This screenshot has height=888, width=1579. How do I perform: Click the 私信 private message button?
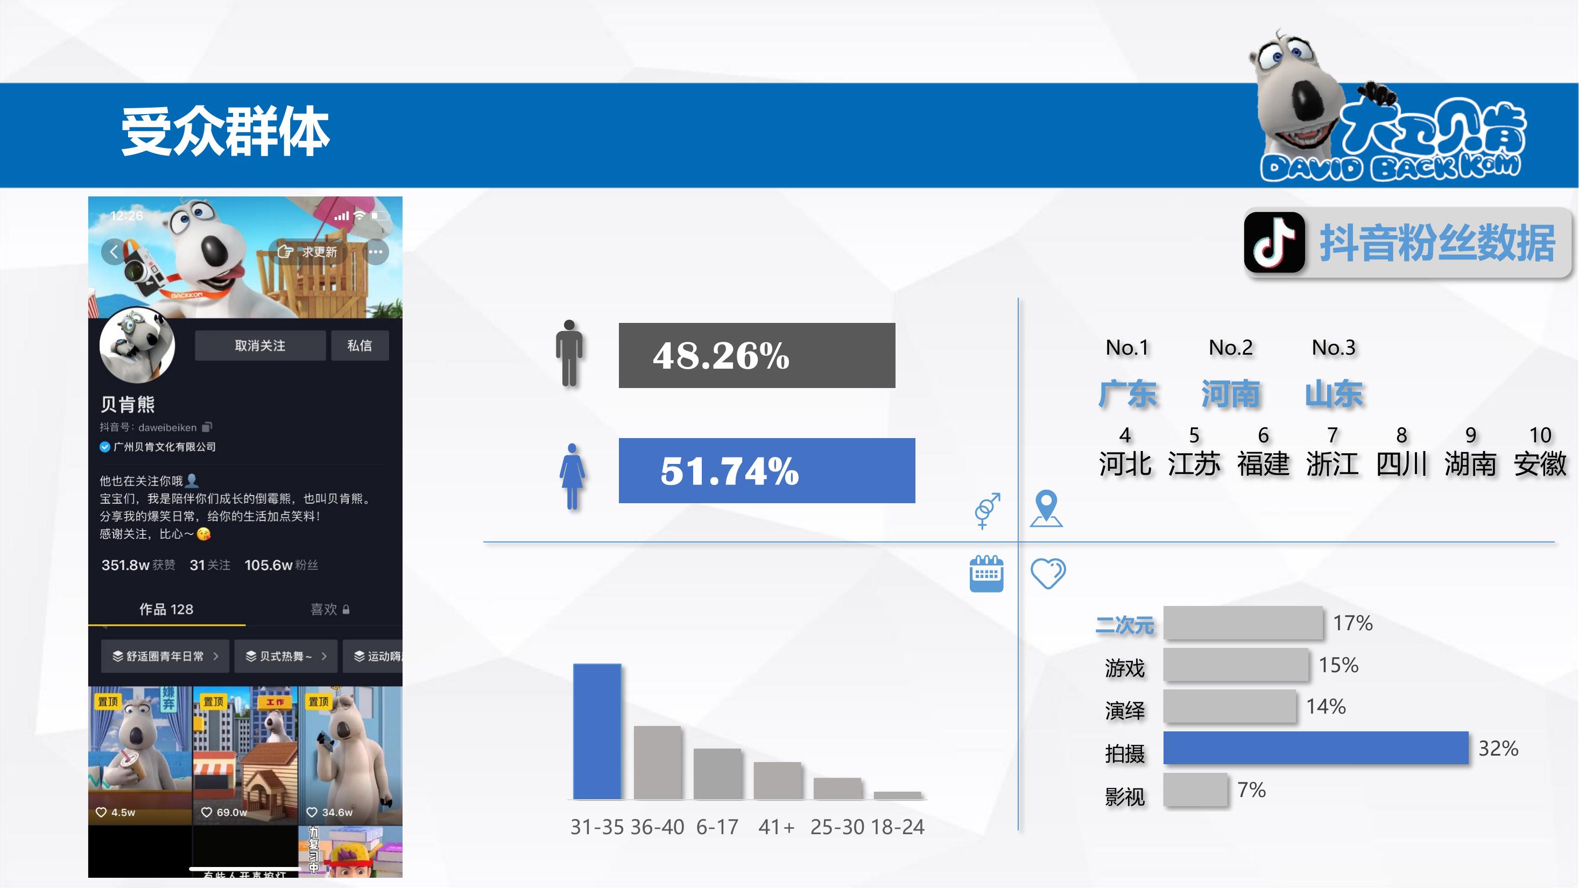360,346
